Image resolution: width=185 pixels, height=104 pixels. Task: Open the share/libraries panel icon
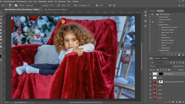coord(145,21)
